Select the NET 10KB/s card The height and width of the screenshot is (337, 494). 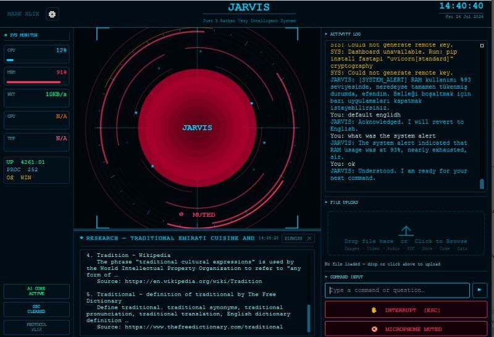36,98
